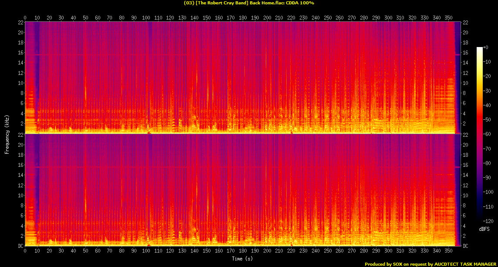Click the 'Frequency (kHz)' axis label
The image size is (498, 267).
pos(7,133)
